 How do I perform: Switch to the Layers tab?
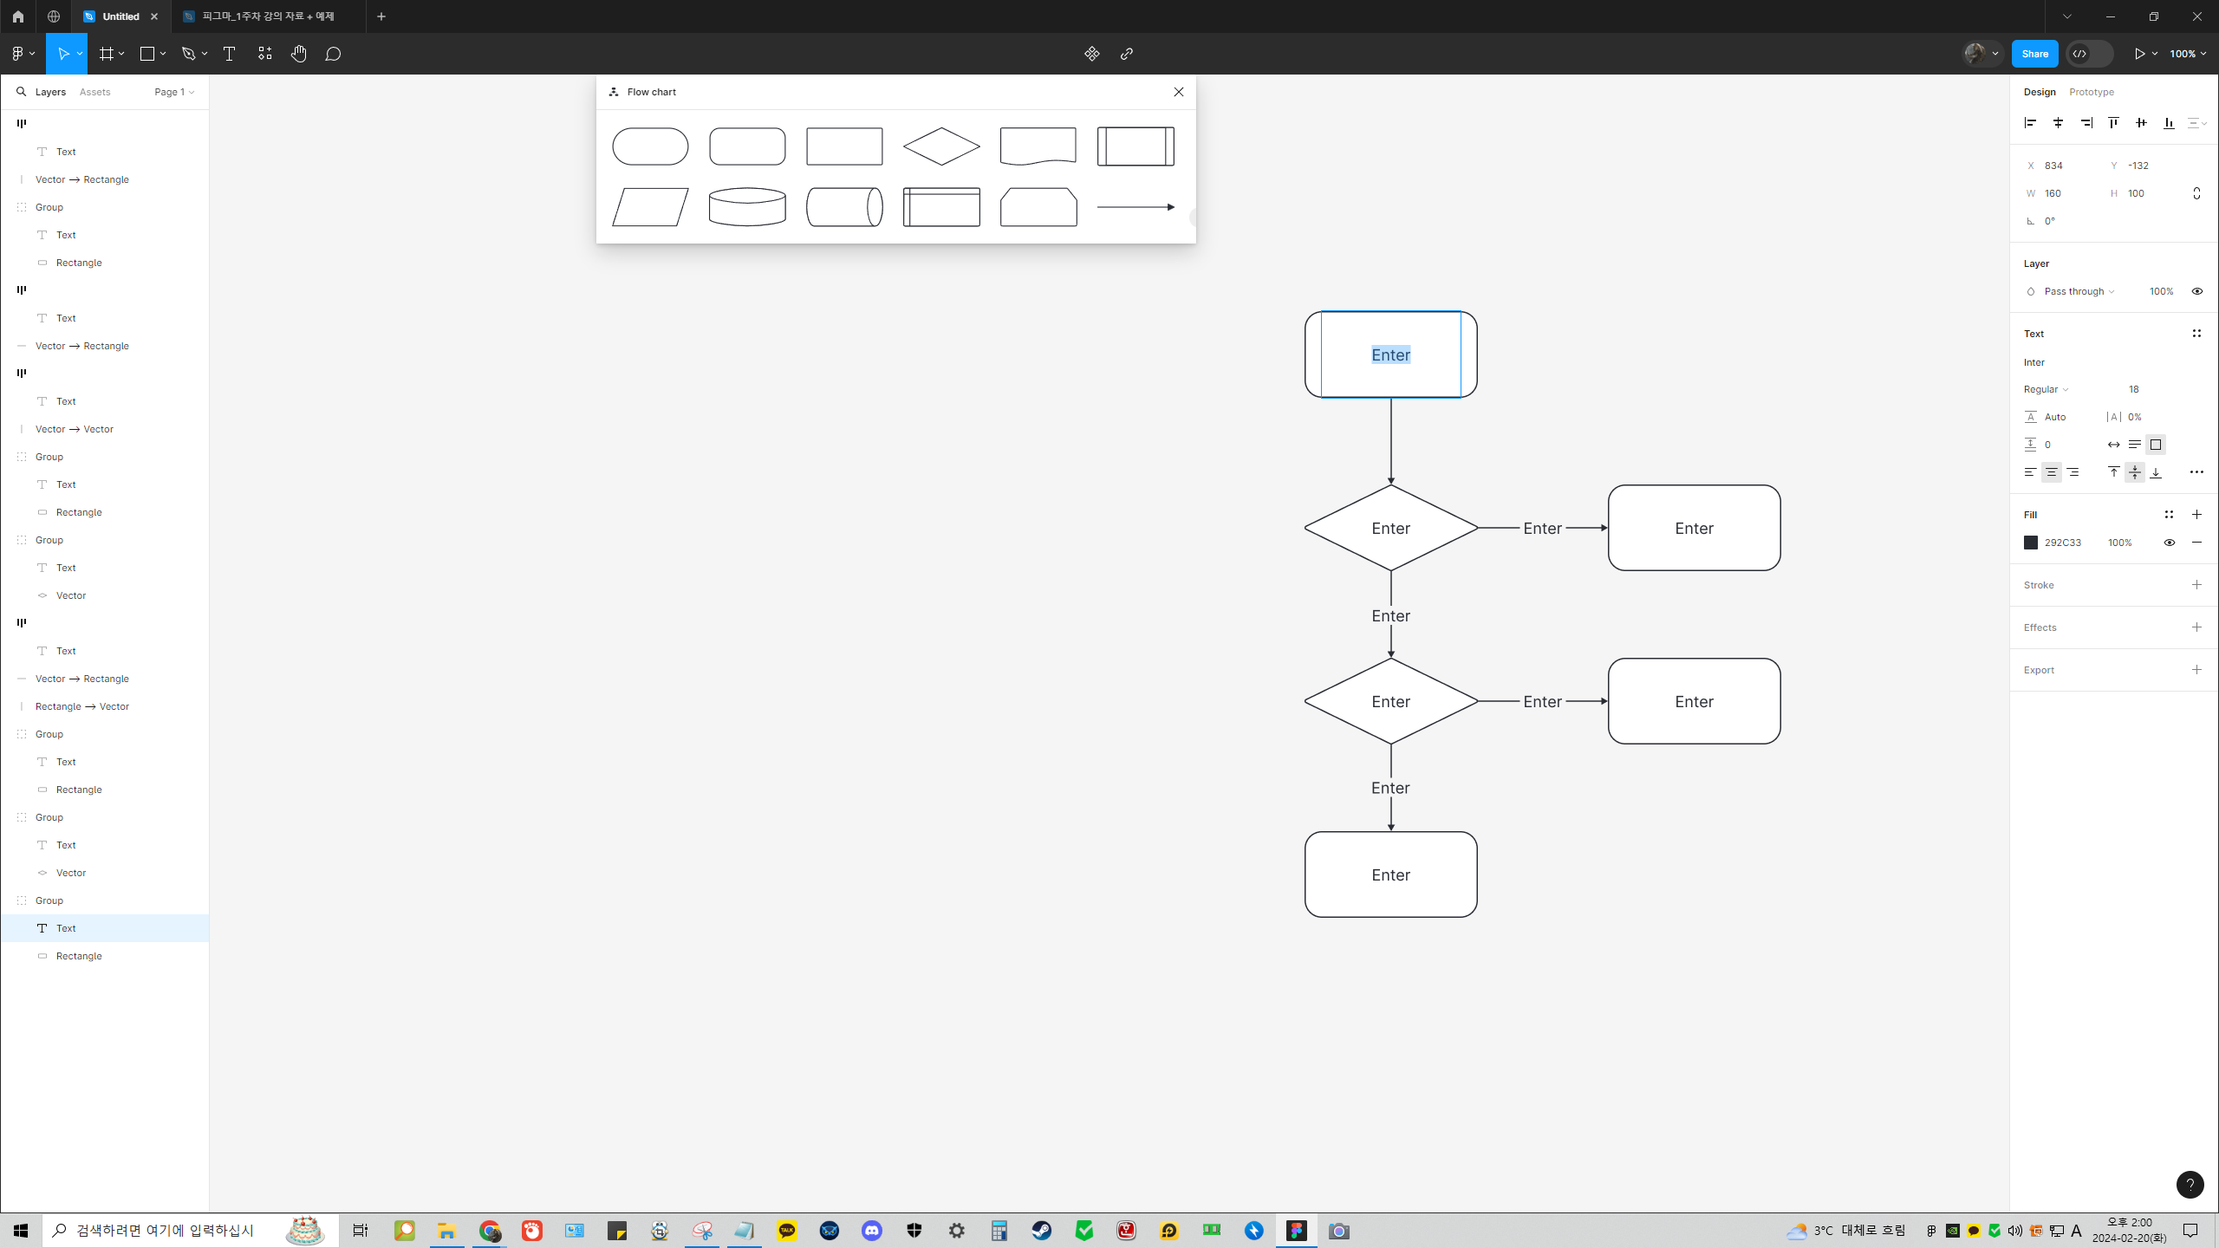point(50,92)
